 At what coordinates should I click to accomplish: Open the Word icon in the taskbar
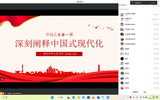98,97
